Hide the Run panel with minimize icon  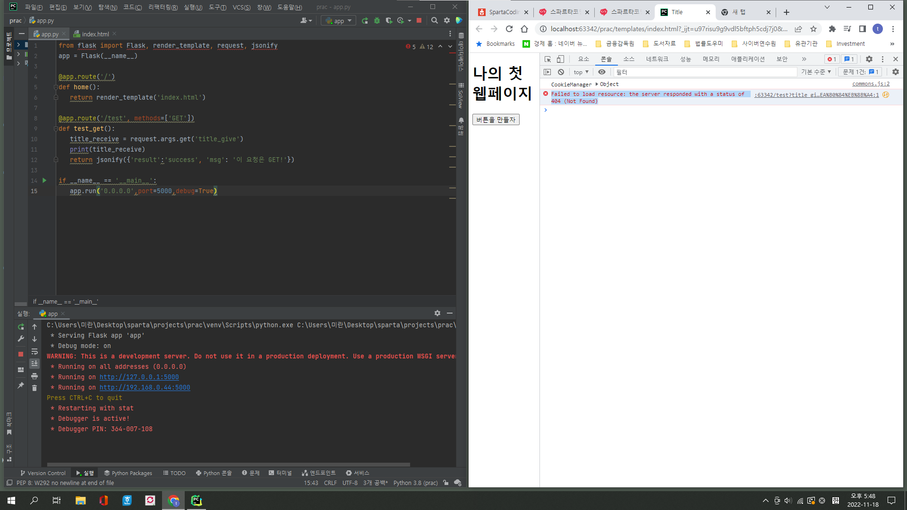click(x=450, y=313)
